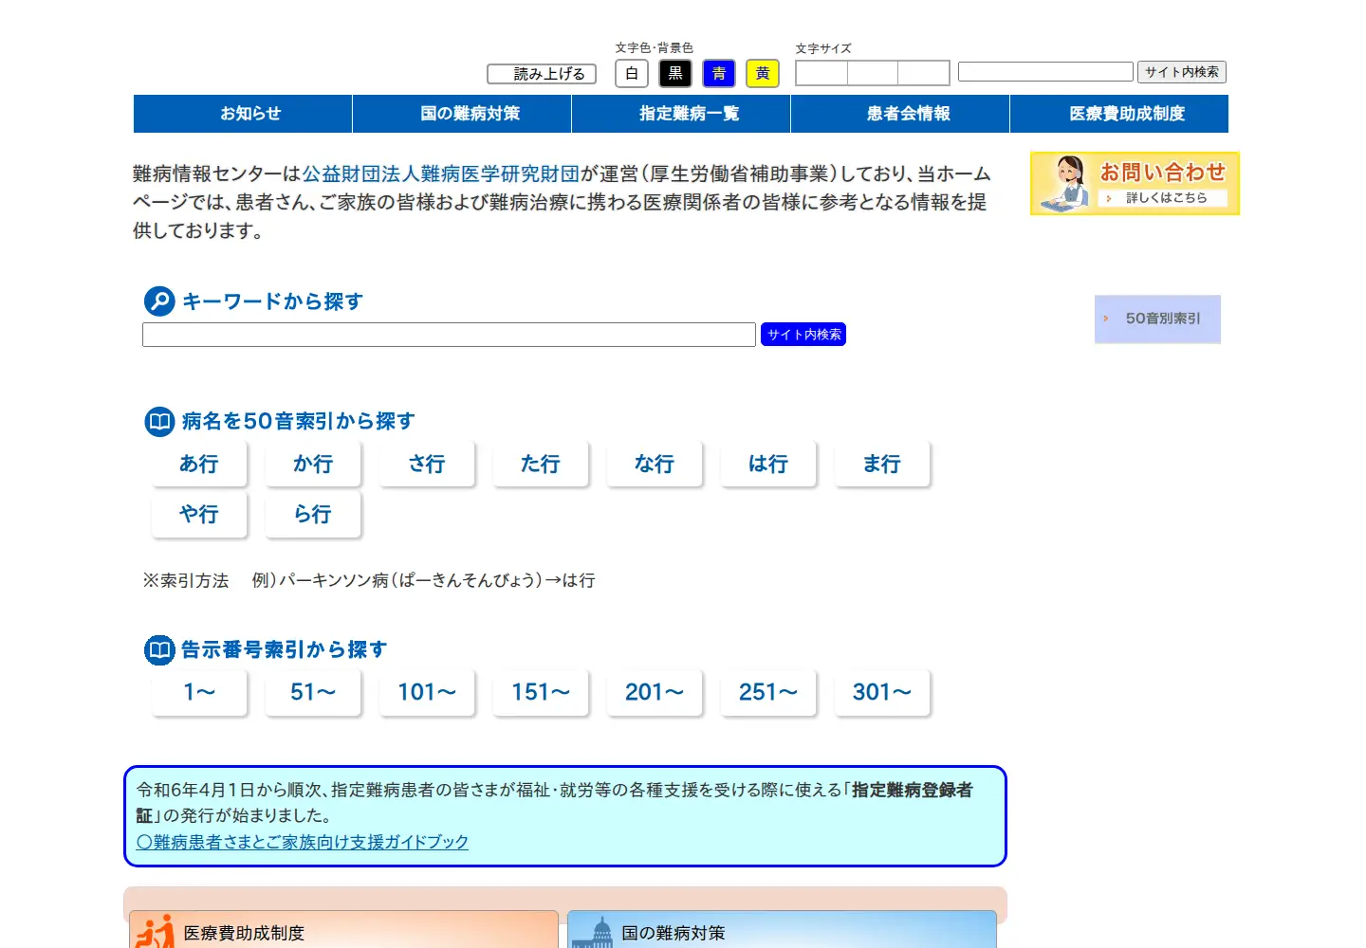Screen dimensions: 1366x948
Task: Click the book icon beside 病名を50音索引から探す
Action: point(159,421)
